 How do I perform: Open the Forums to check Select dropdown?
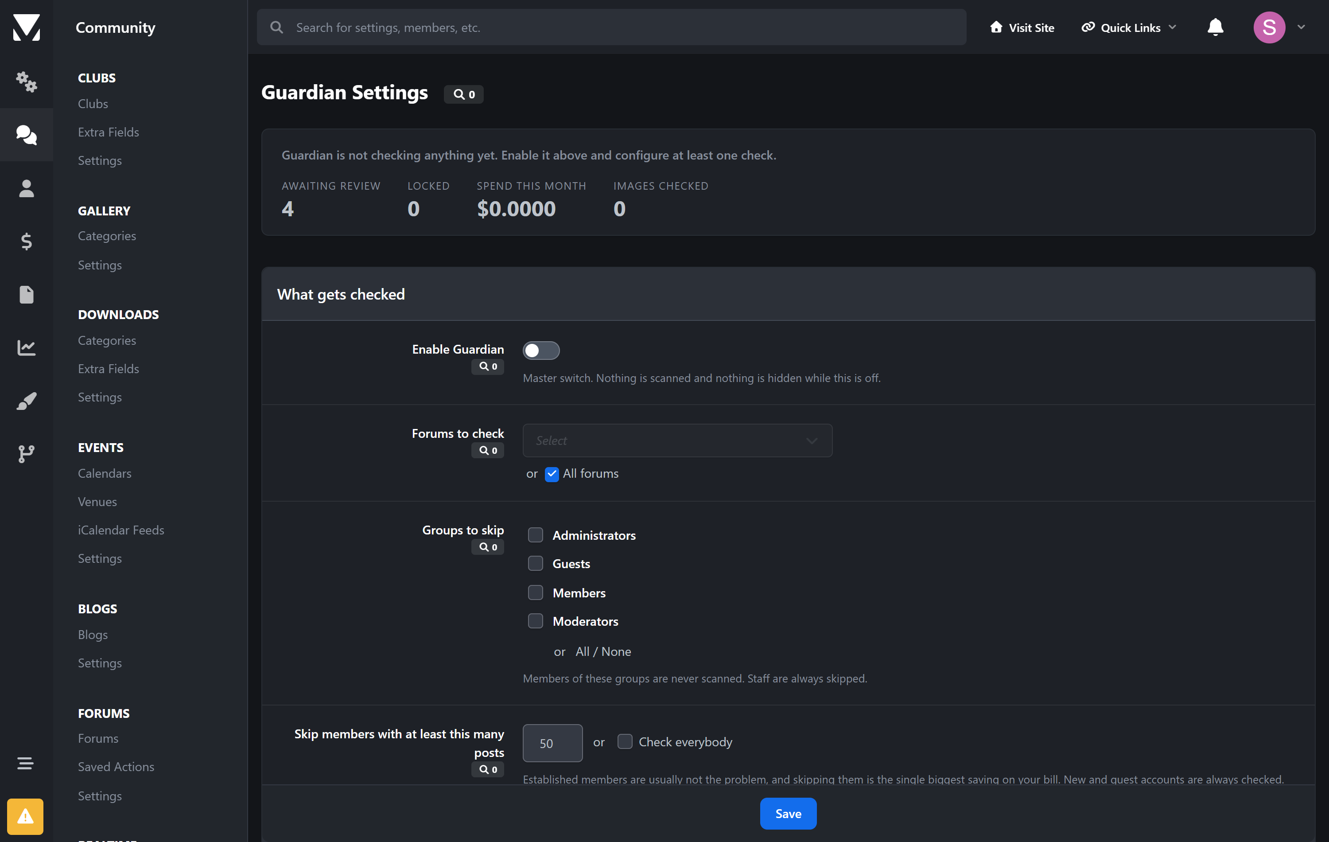[677, 440]
